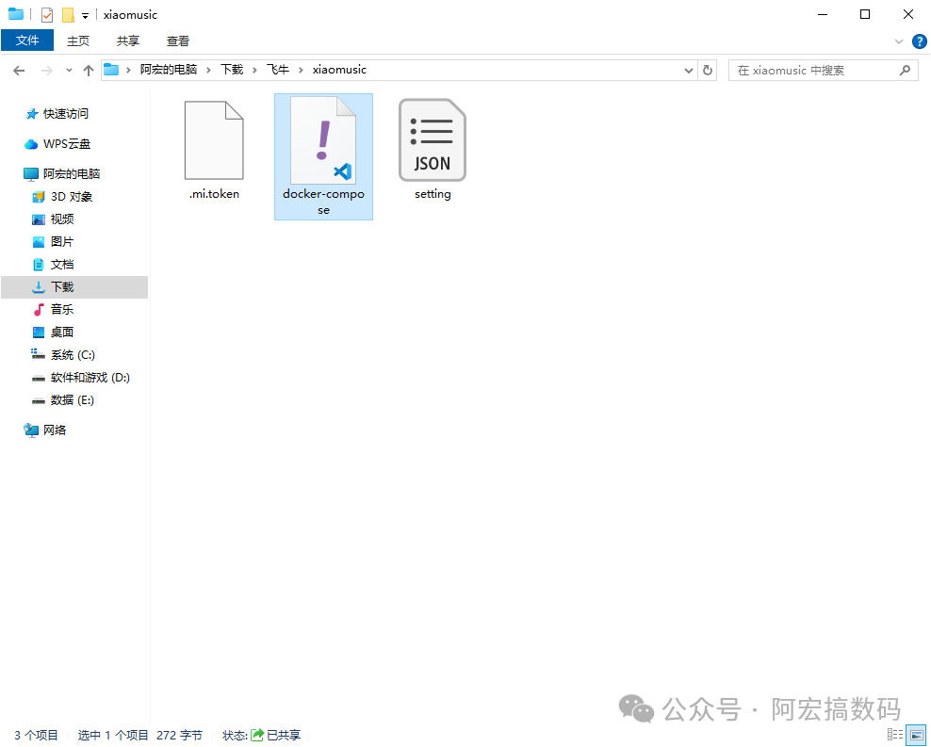Open the 共享 ribbon tab
Screen dimensions: 931x747
click(127, 41)
